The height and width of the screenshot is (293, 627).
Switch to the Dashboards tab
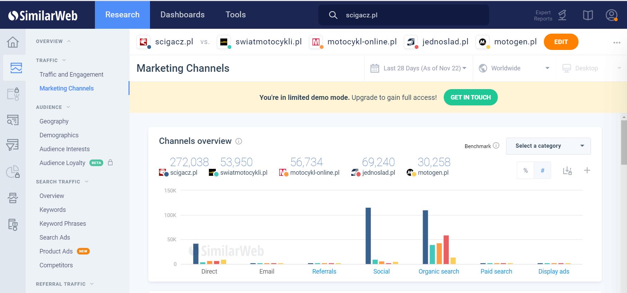[x=183, y=15]
